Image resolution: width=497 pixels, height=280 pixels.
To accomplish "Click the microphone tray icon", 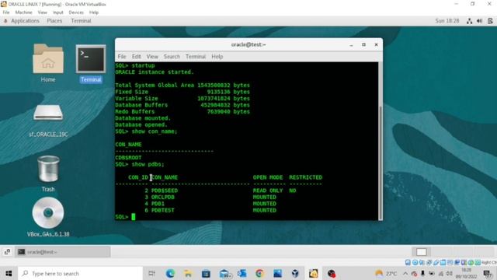I will point(422,273).
